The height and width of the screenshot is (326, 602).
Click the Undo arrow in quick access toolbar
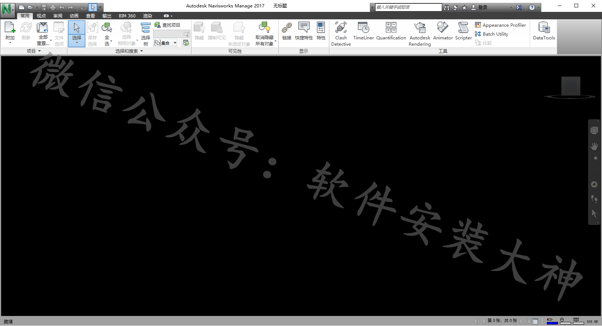62,7
